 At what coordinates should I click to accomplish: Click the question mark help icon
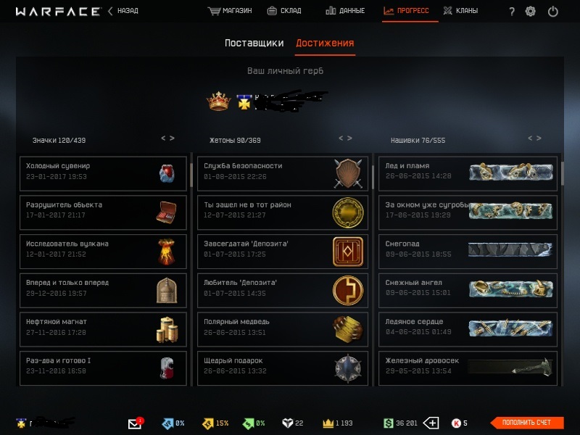(512, 12)
